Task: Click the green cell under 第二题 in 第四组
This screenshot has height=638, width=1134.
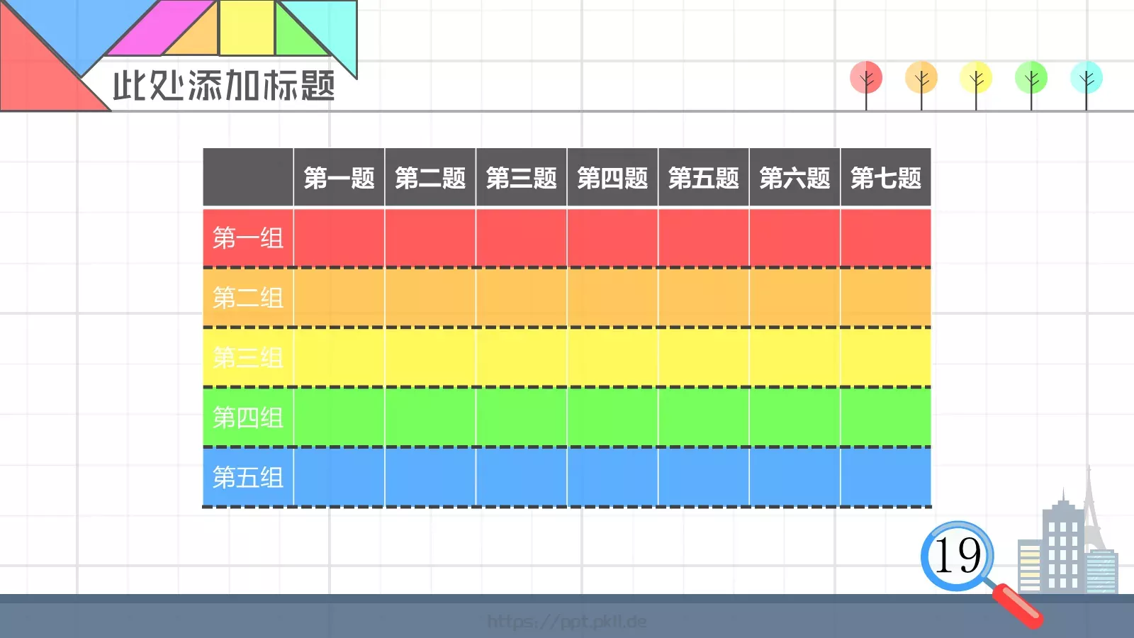Action: pyautogui.click(x=430, y=418)
